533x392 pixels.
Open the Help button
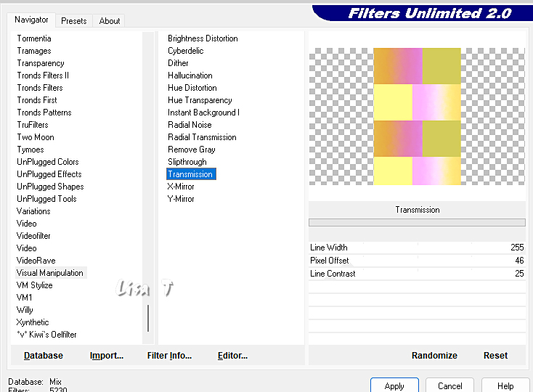(x=505, y=385)
